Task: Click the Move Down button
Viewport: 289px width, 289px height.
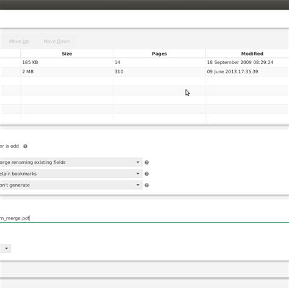Action: coord(57,41)
